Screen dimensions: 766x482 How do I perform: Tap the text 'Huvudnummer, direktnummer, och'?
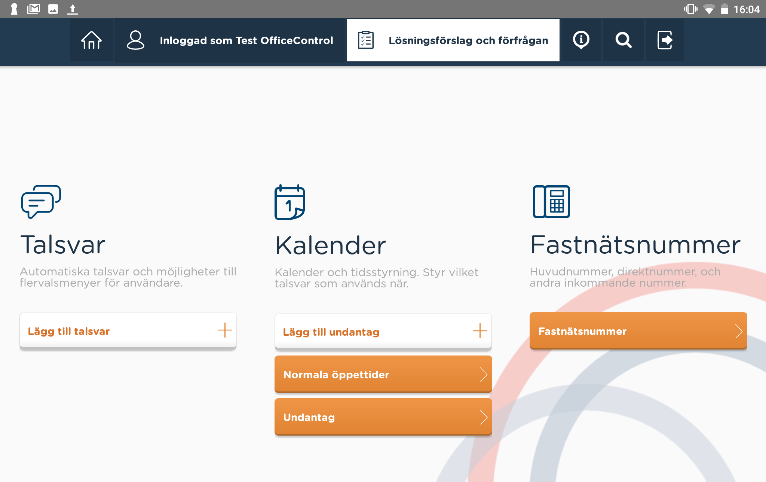click(625, 271)
